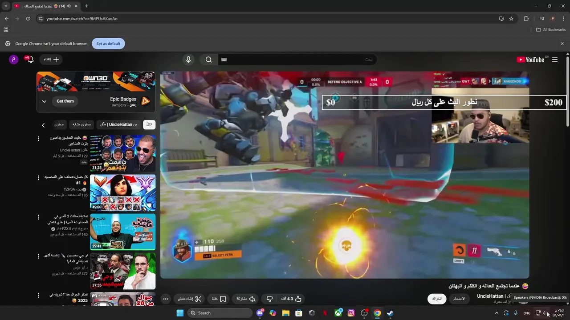570x320 pixels.
Task: Click the Create (إنشاء) plus button
Action: click(51, 60)
